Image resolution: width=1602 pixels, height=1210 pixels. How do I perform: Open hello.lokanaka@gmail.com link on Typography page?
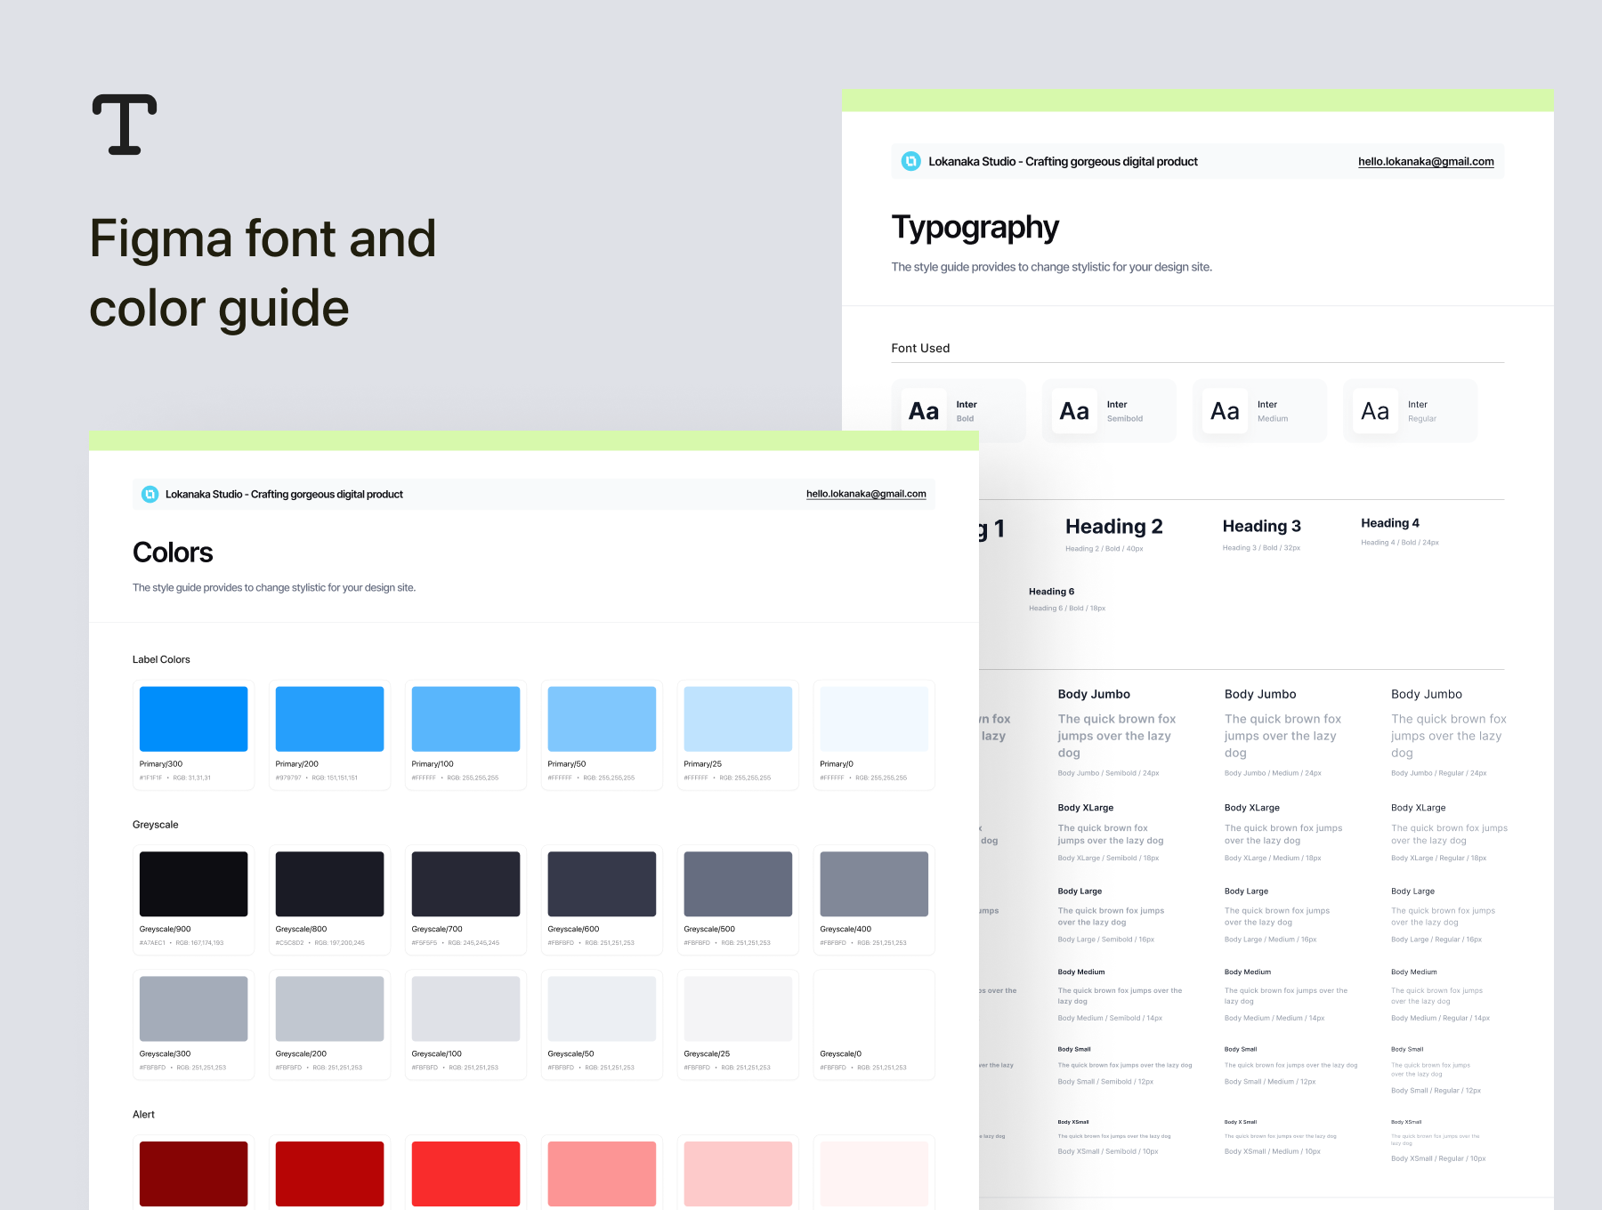(1426, 161)
